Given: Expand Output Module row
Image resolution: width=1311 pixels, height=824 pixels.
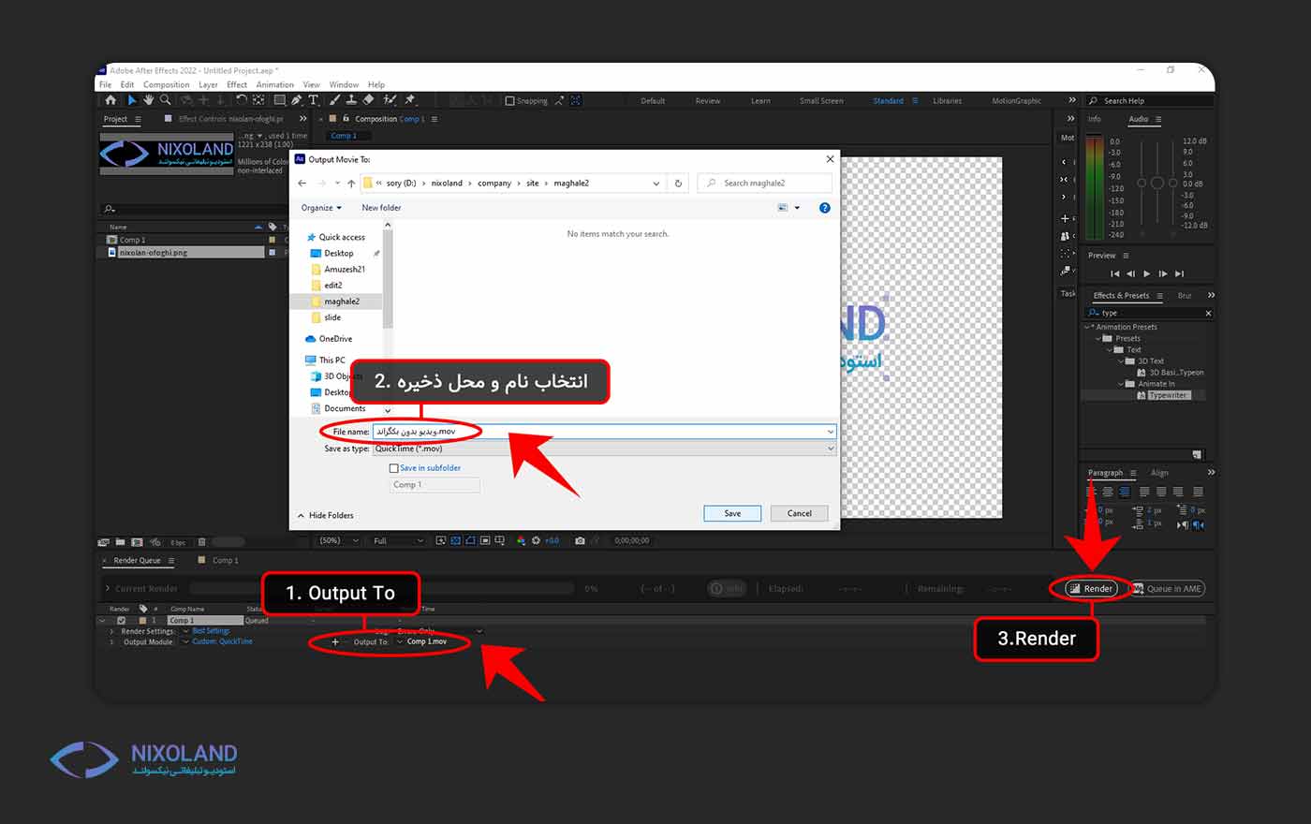Looking at the screenshot, I should tap(111, 642).
